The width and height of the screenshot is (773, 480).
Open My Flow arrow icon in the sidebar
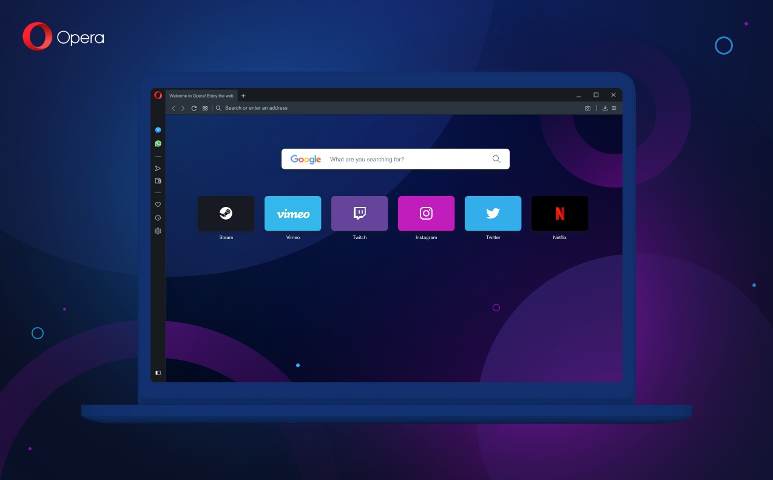point(158,168)
